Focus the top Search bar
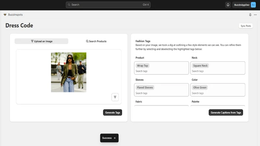The width and height of the screenshot is (260, 146). [108, 5]
